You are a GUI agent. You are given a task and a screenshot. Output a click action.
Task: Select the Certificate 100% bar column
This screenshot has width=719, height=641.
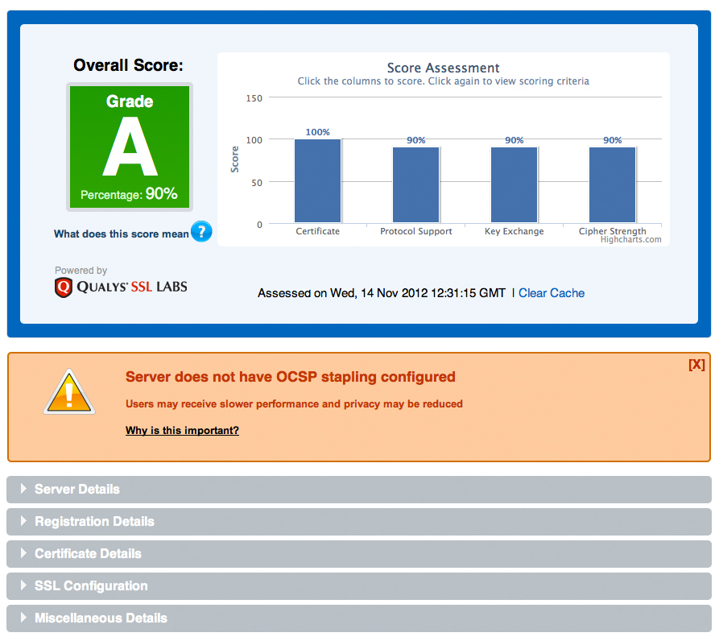point(317,181)
